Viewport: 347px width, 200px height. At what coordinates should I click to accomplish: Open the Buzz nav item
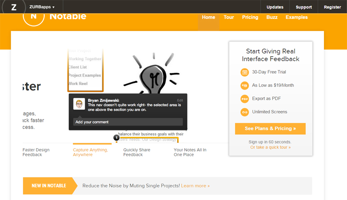(272, 17)
